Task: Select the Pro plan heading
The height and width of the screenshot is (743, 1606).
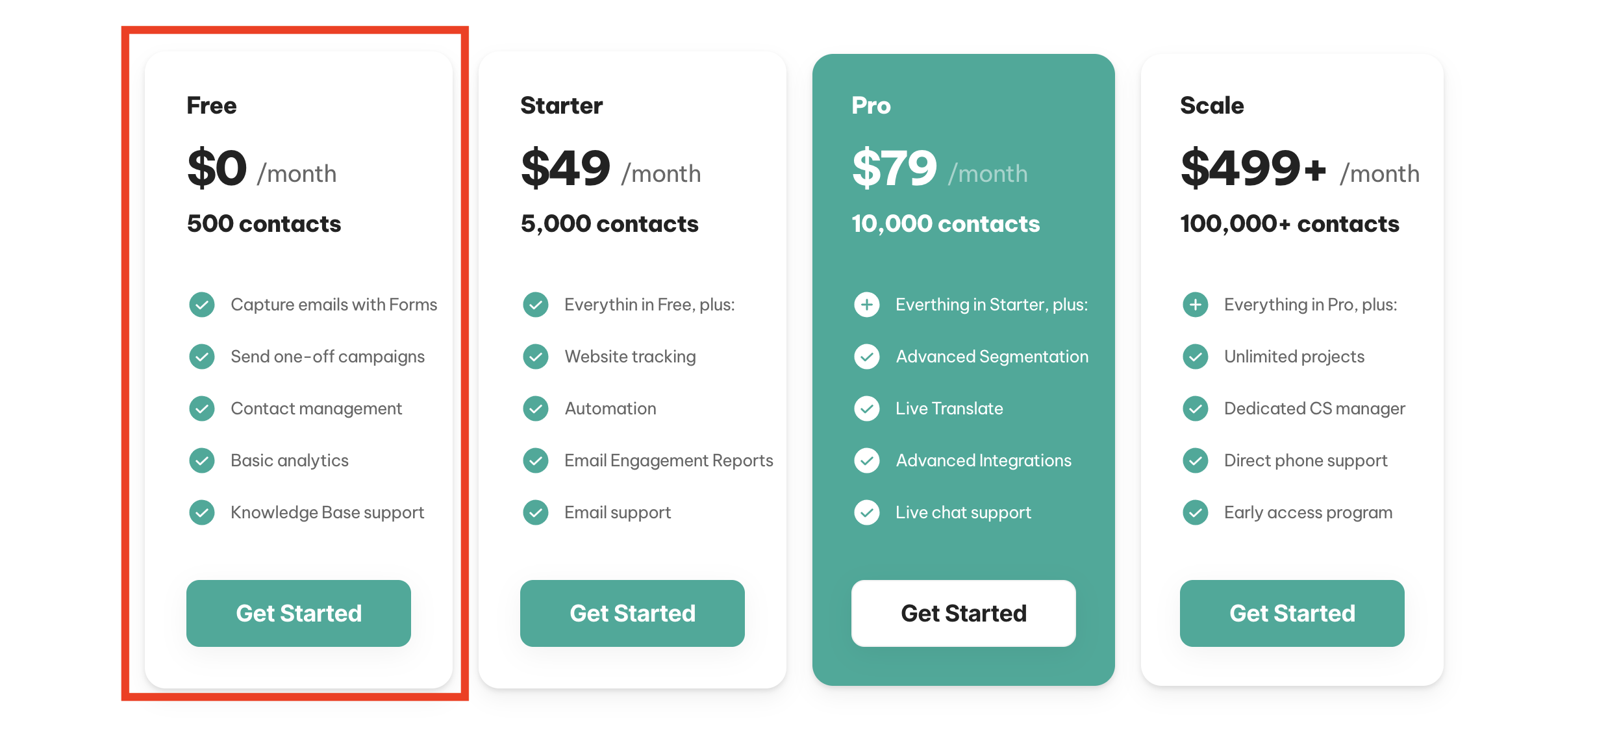Action: 871,105
